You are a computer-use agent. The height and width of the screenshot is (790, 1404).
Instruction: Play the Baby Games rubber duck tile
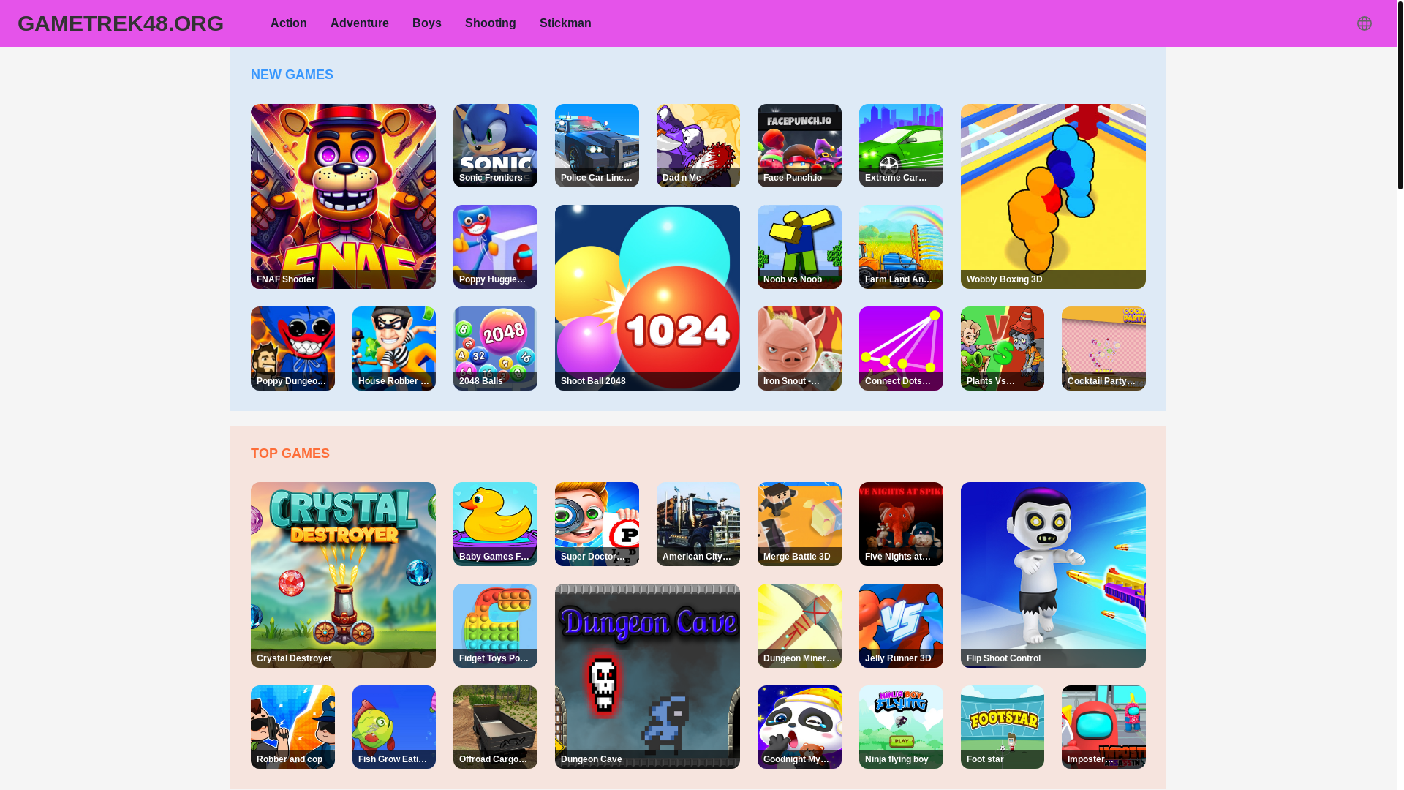(495, 524)
